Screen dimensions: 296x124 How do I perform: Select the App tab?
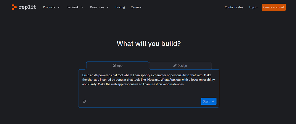click(118, 65)
